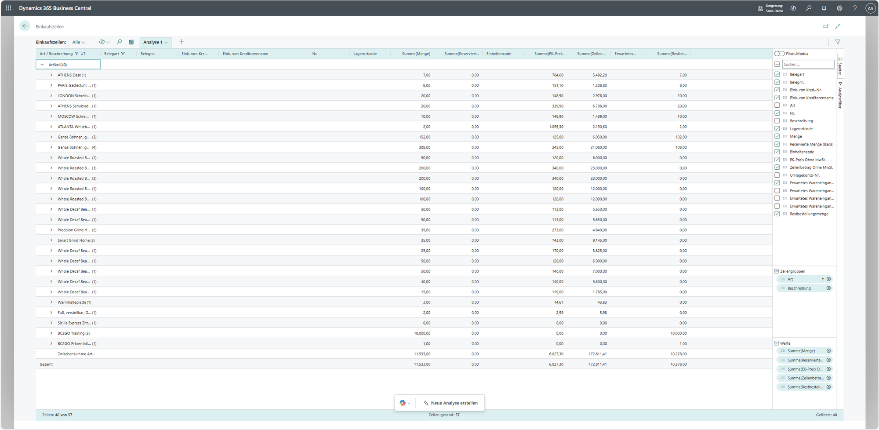Viewport: 879px width, 430px height.
Task: Expand the ATHENS Desk (1) row
Action: tap(51, 75)
